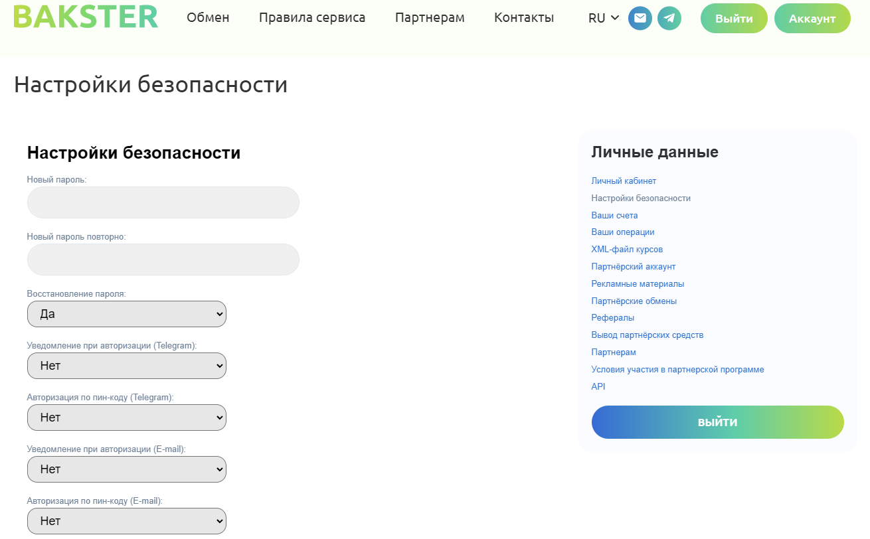The image size is (870, 539).
Task: Click the bold Настройки безопасности form heading
Action: [133, 153]
